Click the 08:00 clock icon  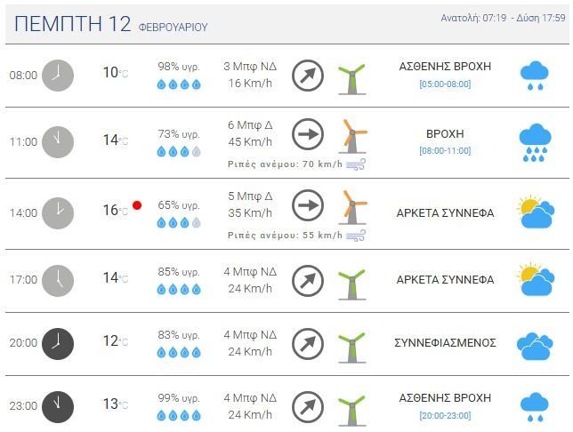click(58, 75)
